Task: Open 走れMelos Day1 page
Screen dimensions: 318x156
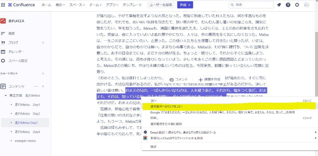Action: [x=27, y=105]
